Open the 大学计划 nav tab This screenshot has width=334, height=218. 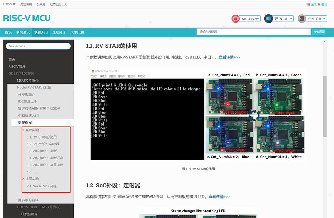coord(77,32)
